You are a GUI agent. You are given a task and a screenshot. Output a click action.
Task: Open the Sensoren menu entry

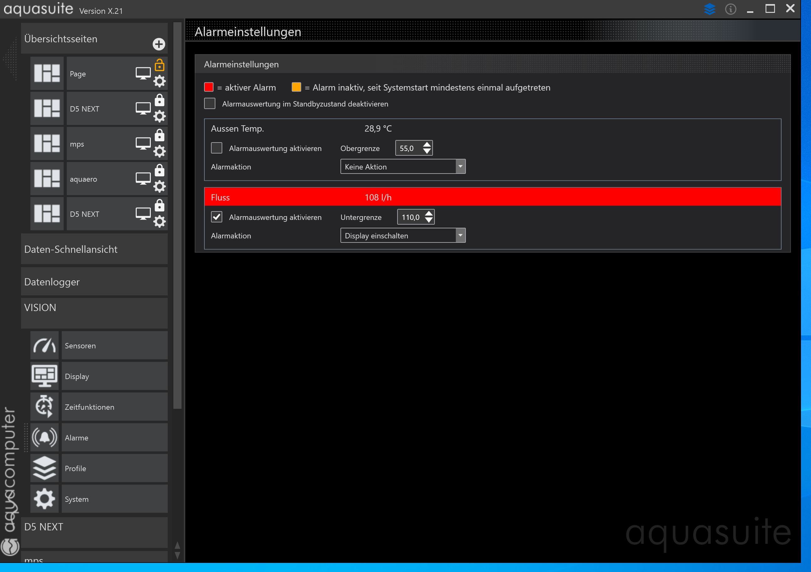115,346
